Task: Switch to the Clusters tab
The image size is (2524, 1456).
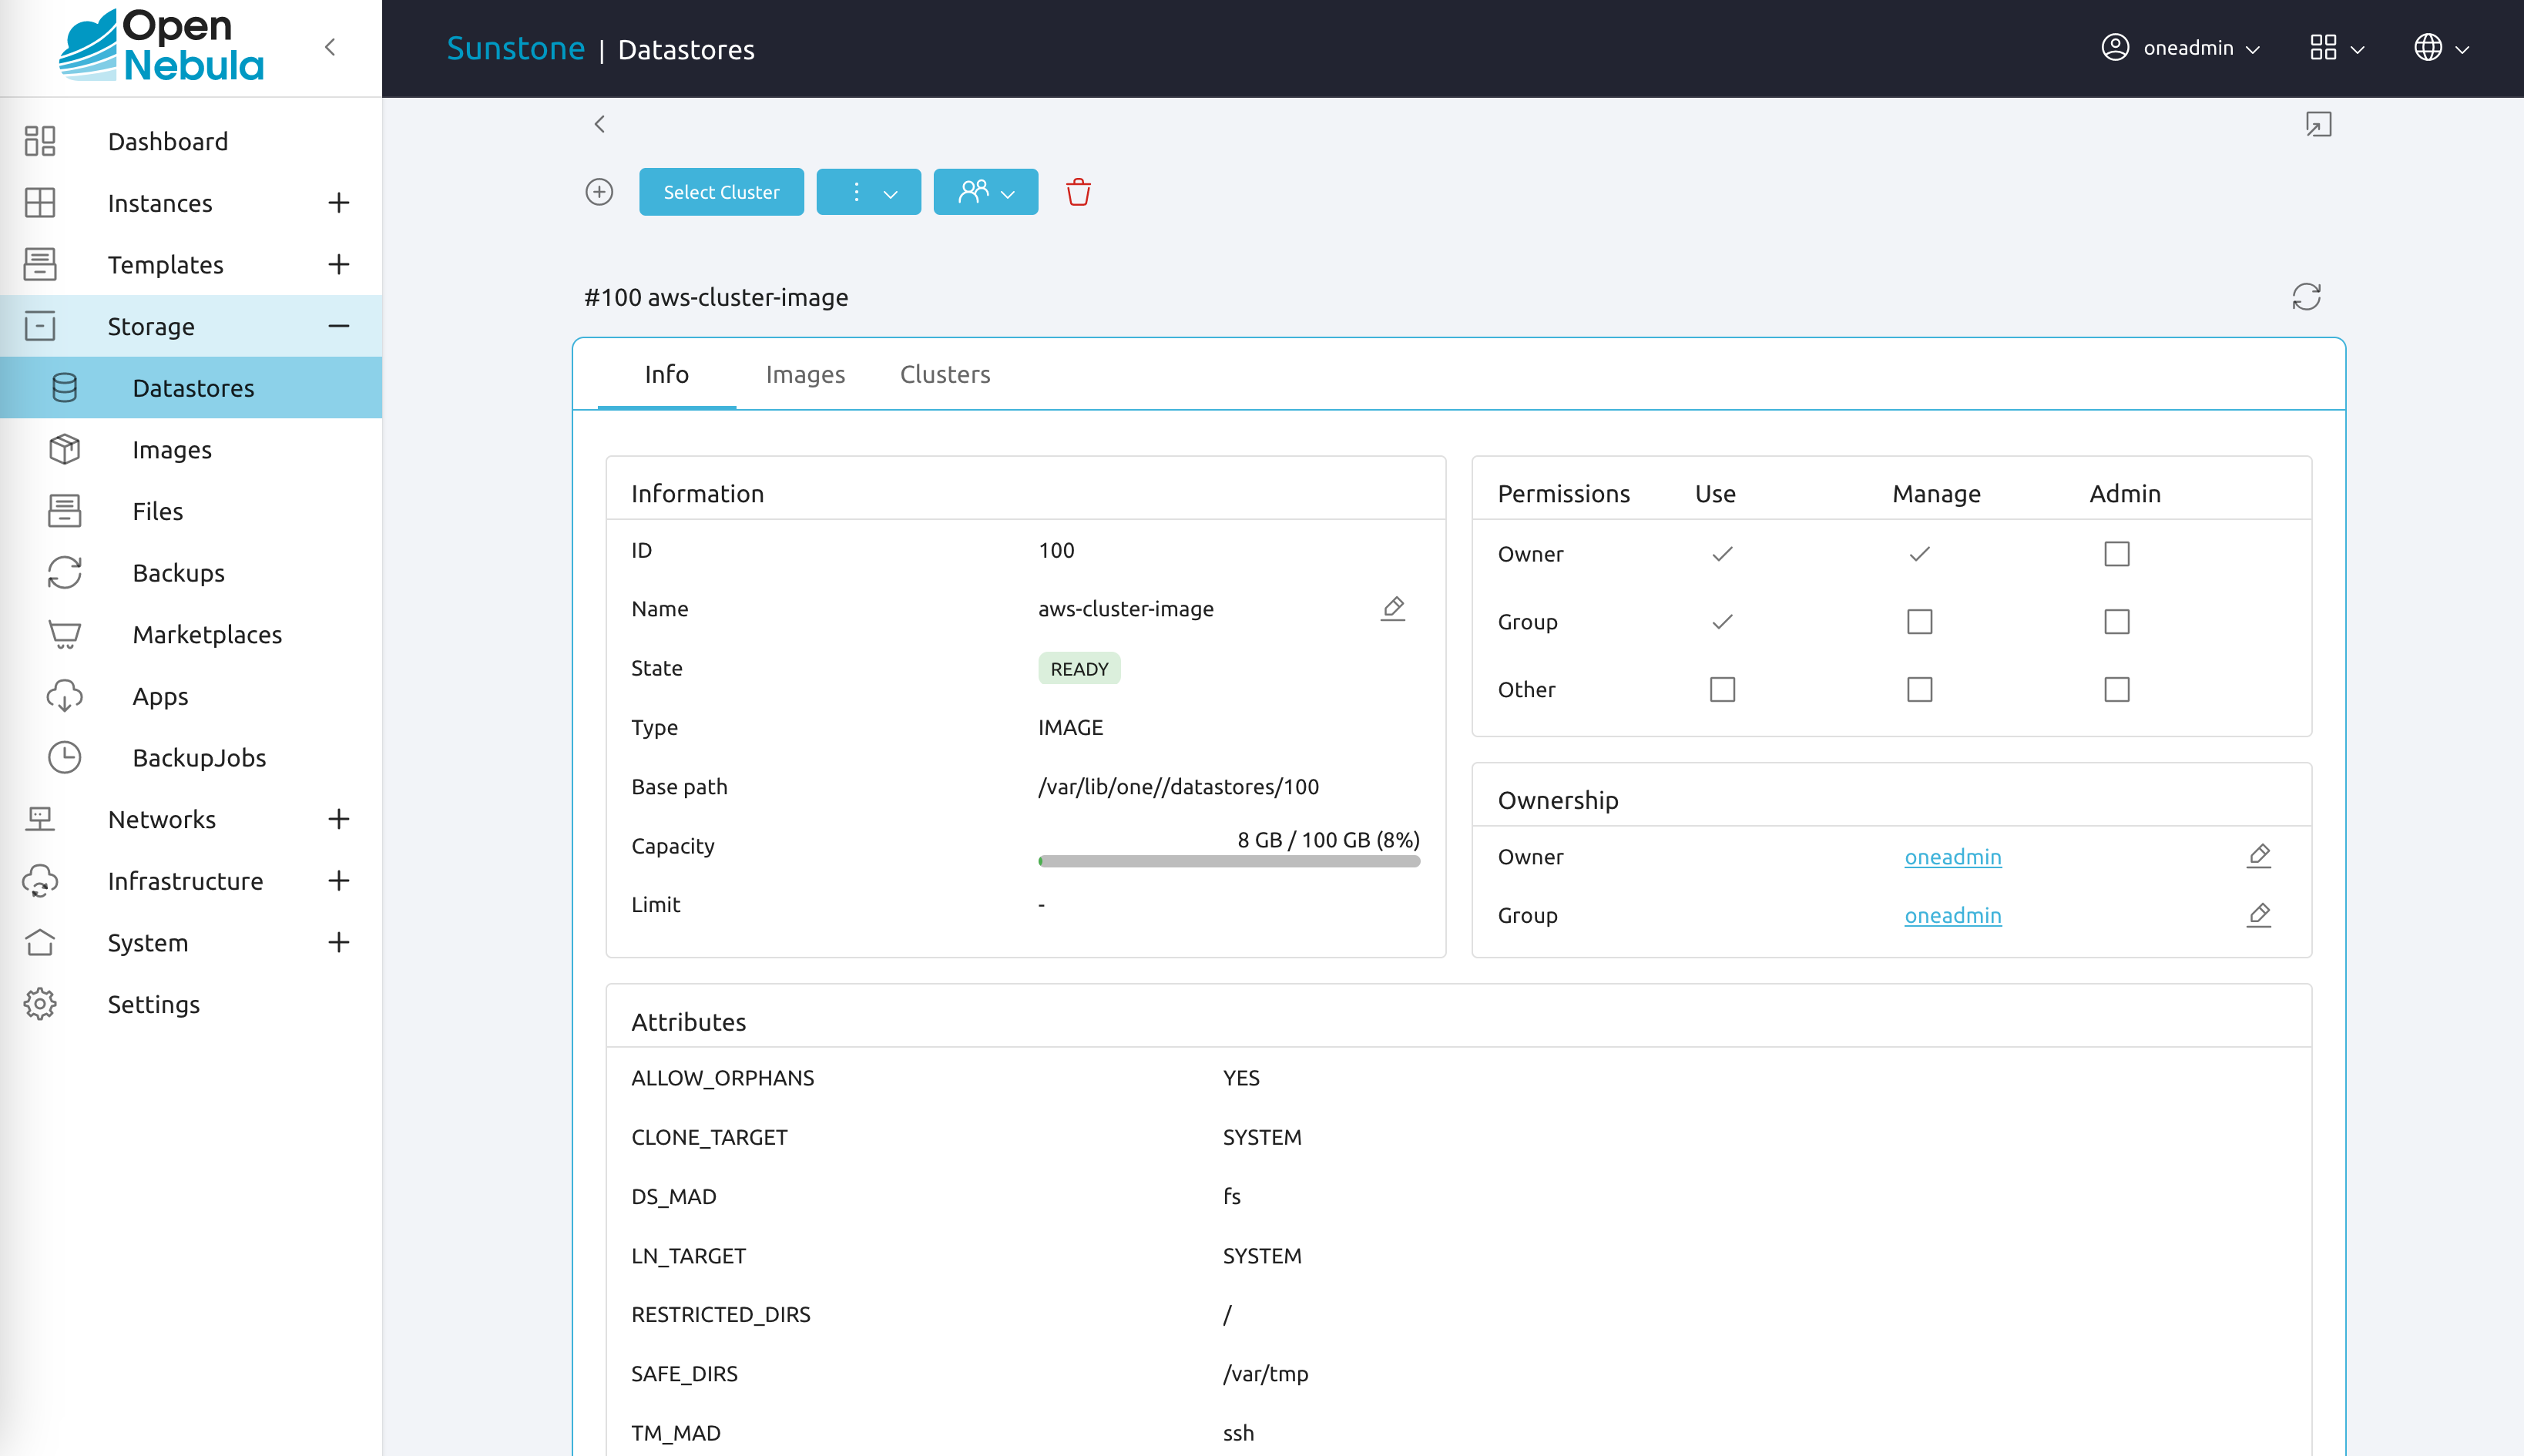Action: (x=945, y=373)
